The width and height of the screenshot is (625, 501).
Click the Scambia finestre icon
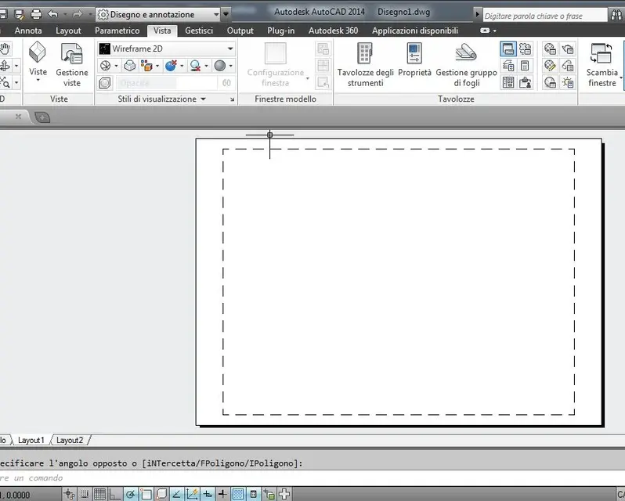[602, 54]
